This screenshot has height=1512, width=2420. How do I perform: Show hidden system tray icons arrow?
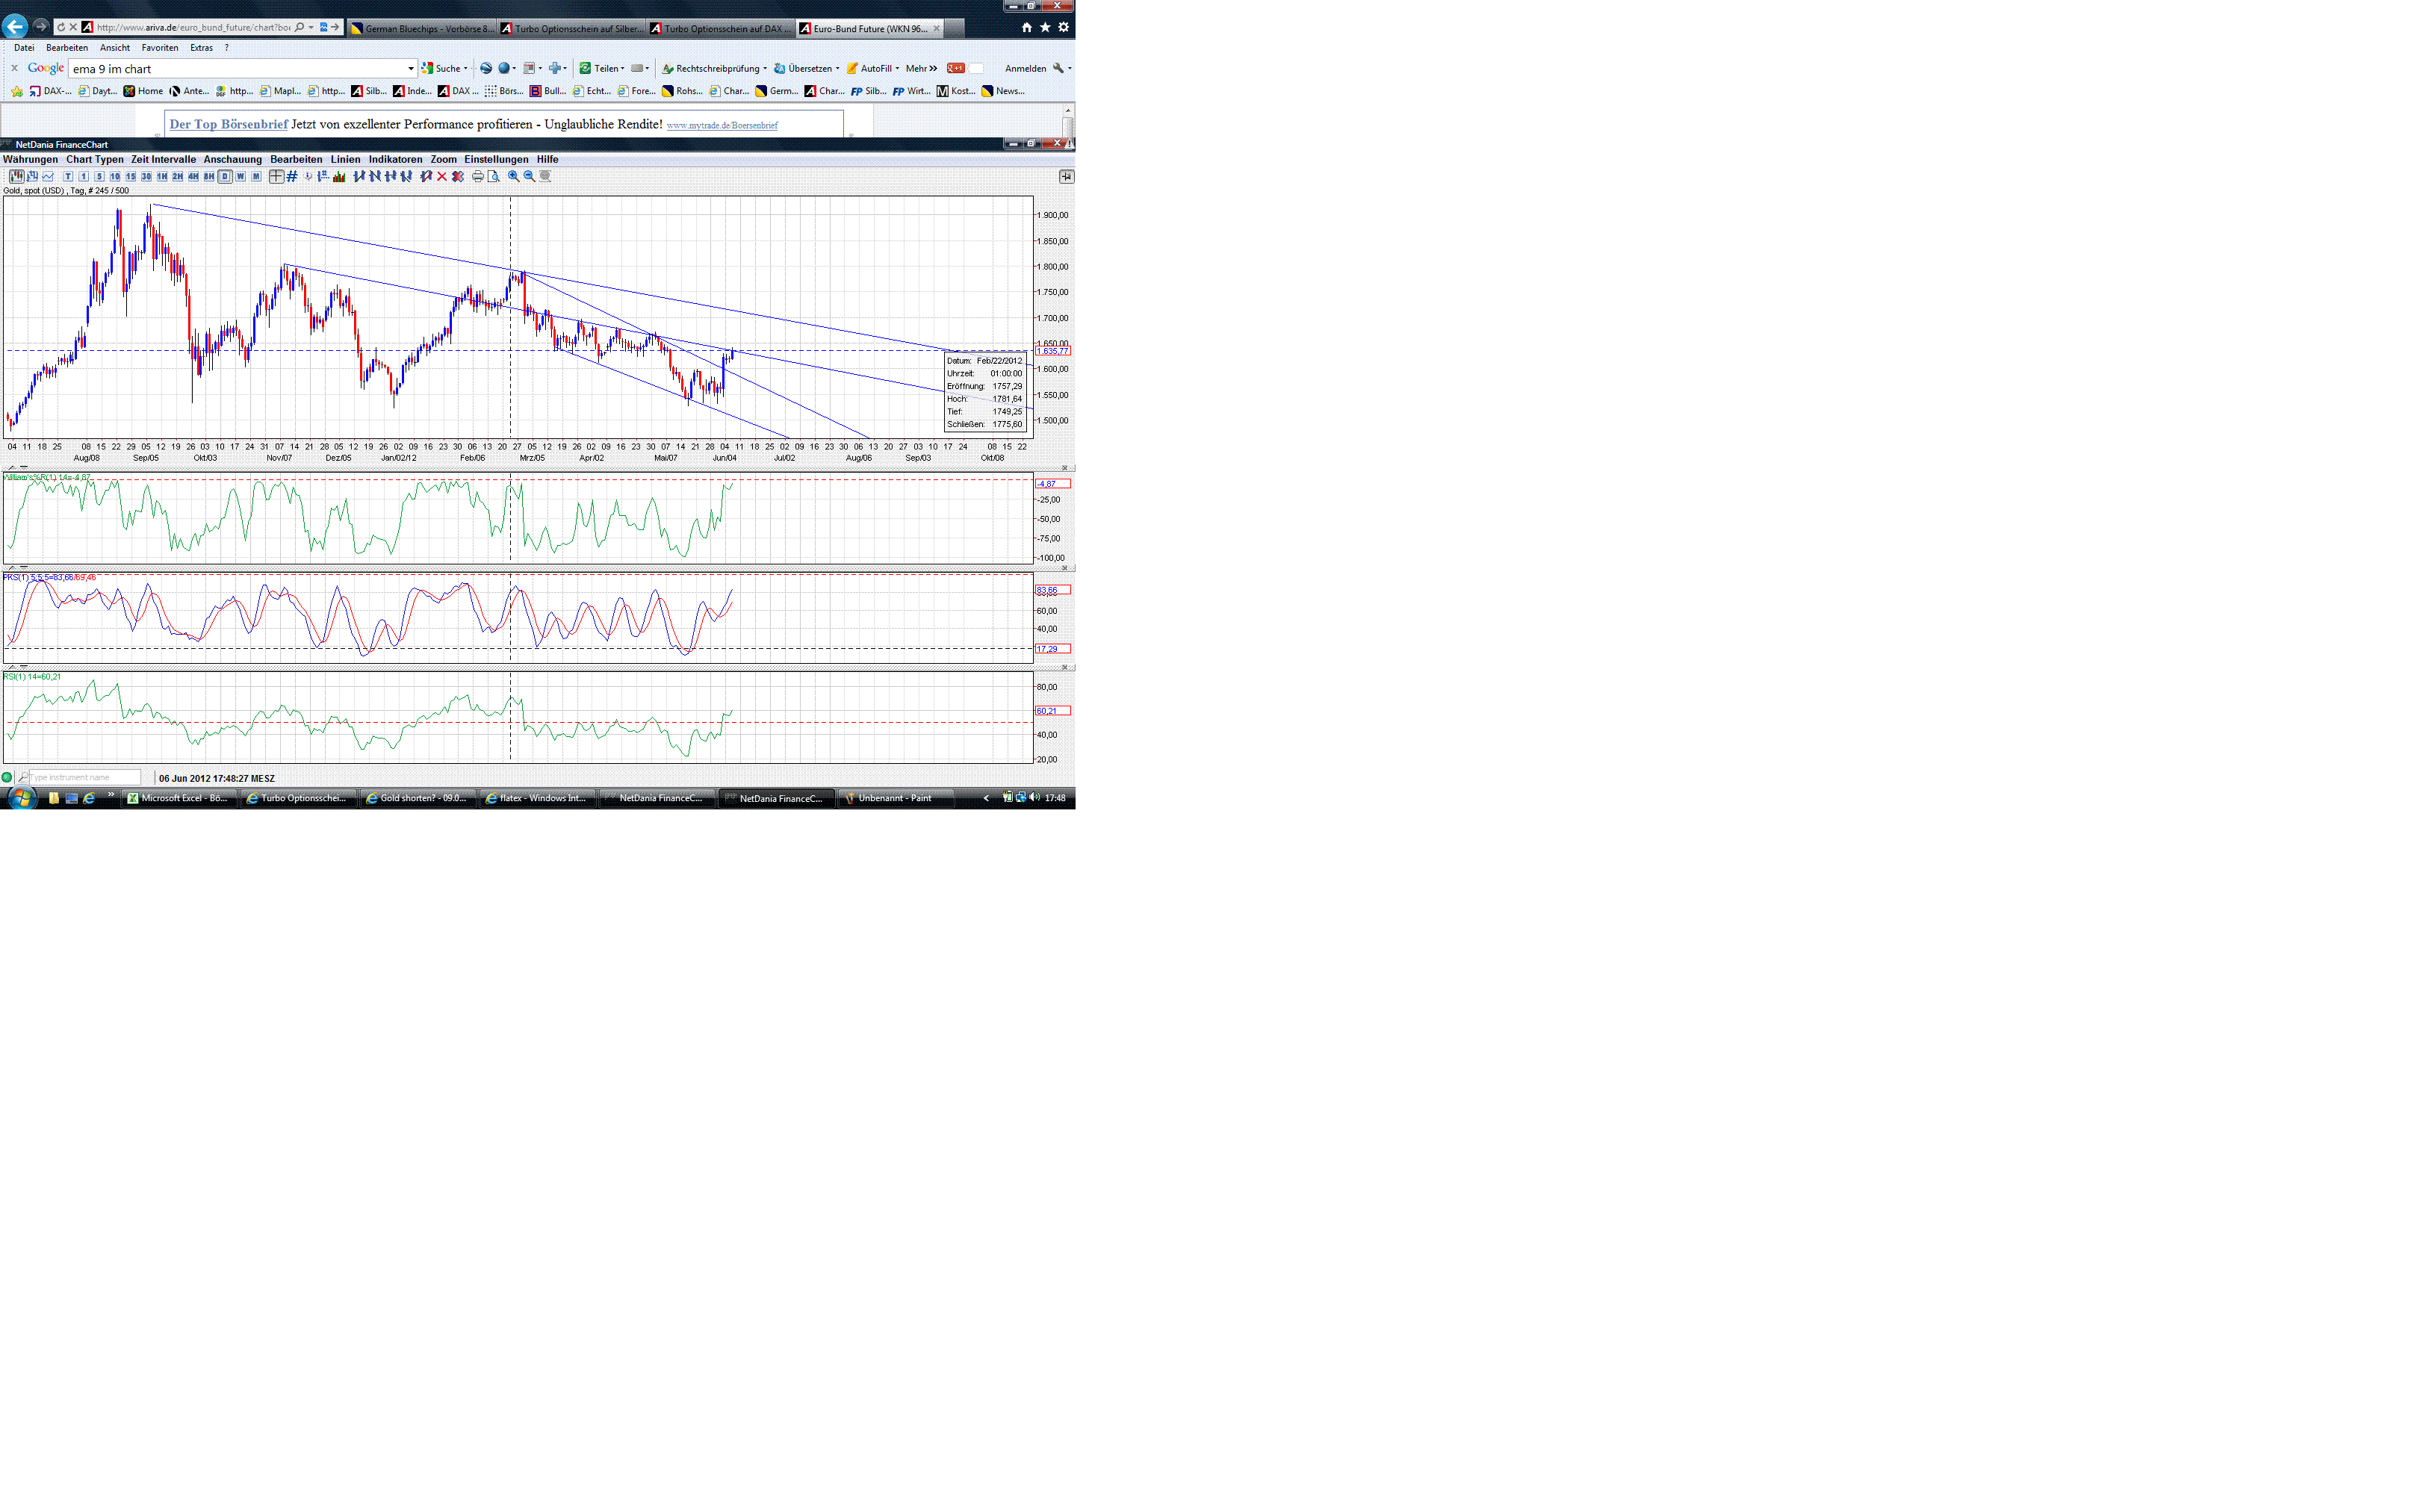[986, 798]
